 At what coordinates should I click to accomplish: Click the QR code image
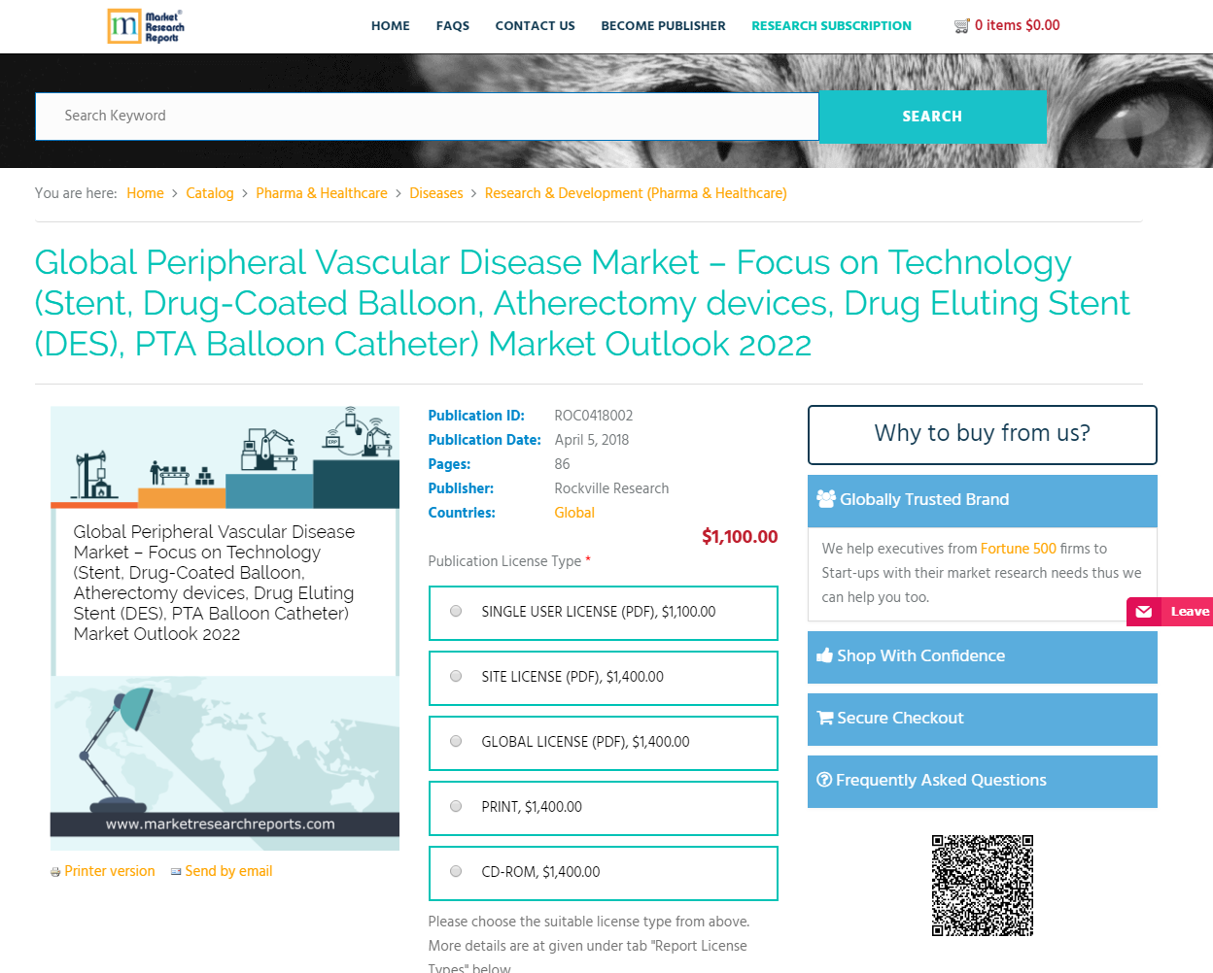click(982, 886)
